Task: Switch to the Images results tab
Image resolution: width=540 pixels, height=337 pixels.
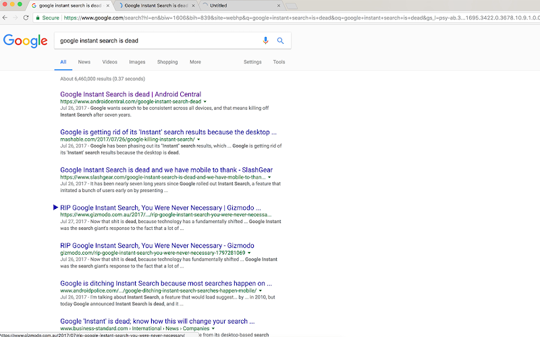Action: pos(137,62)
